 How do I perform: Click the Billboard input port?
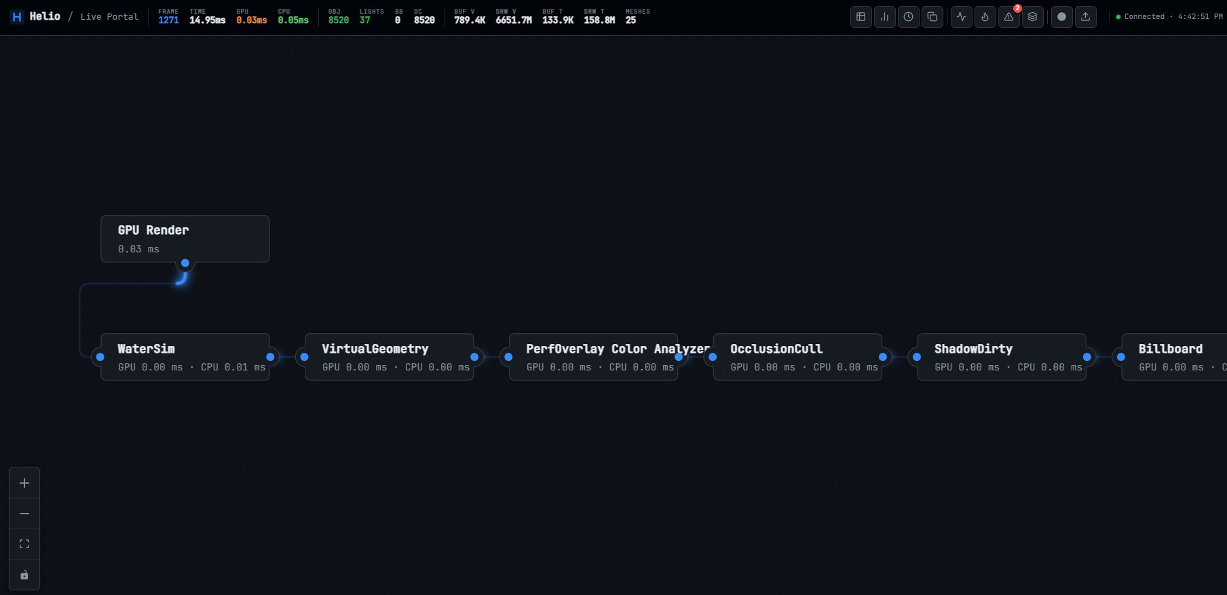[x=1121, y=357]
